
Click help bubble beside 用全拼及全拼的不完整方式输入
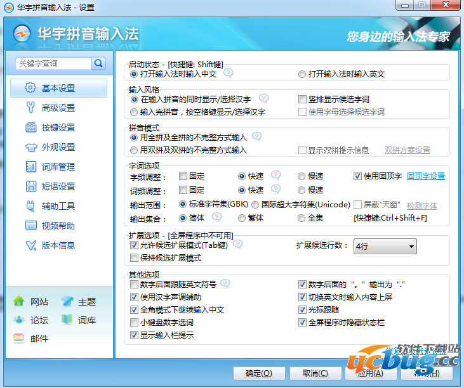tap(256, 136)
